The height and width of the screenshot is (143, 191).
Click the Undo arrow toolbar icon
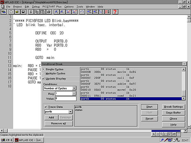[x=82, y=12]
